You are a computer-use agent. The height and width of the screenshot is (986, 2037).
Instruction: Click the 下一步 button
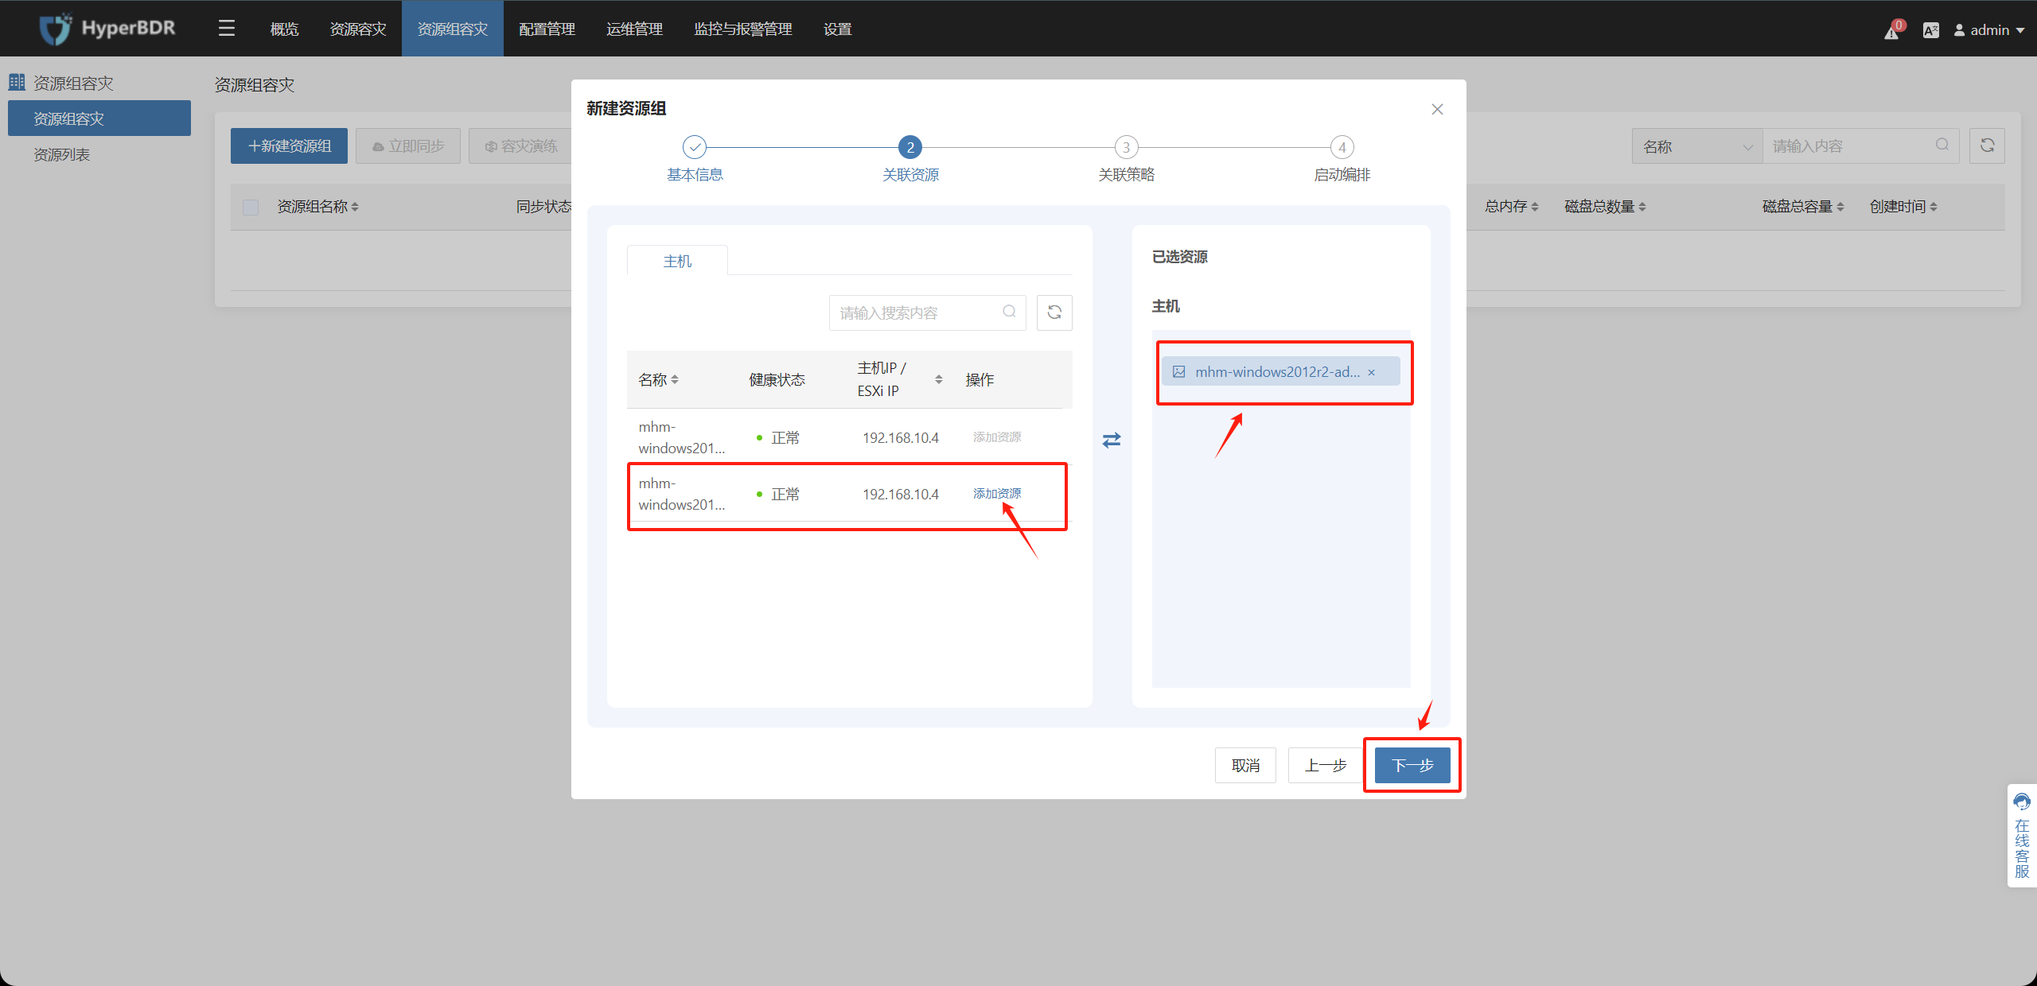1412,765
